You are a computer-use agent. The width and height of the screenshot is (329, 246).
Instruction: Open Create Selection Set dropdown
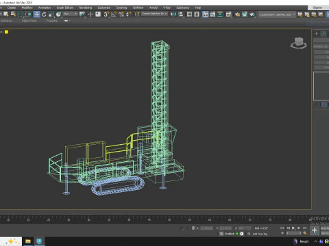click(x=154, y=14)
